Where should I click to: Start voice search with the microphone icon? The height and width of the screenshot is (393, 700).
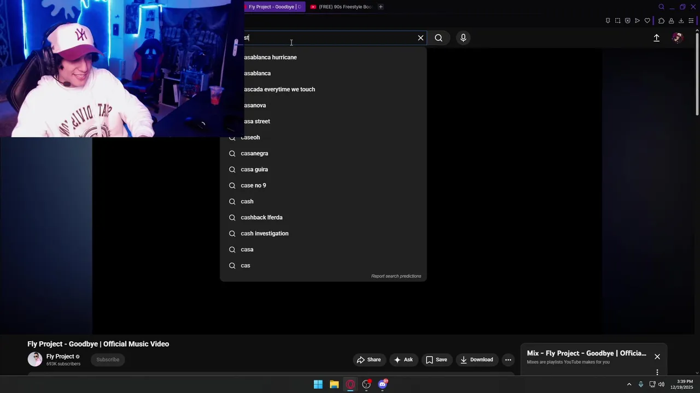point(463,38)
